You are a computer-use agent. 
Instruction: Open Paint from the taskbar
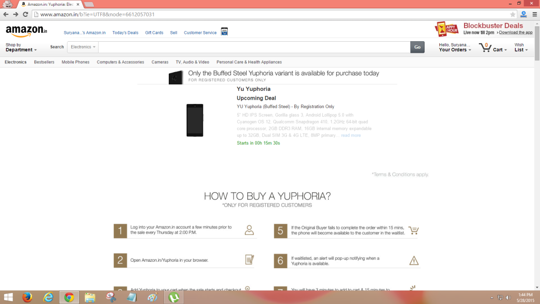click(x=152, y=297)
